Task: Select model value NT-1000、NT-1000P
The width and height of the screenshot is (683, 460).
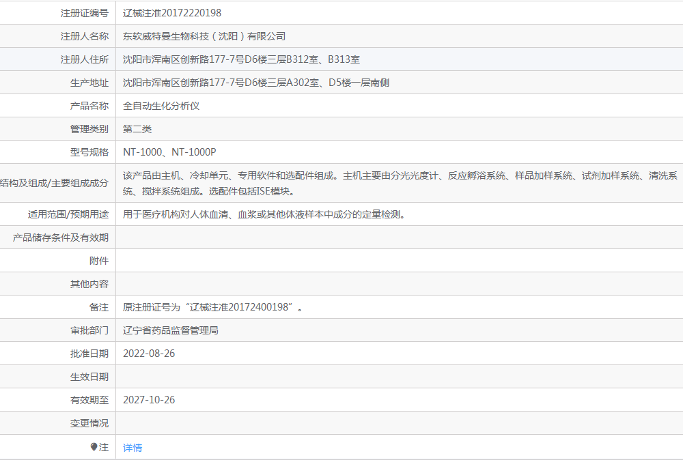Action: [x=169, y=152]
